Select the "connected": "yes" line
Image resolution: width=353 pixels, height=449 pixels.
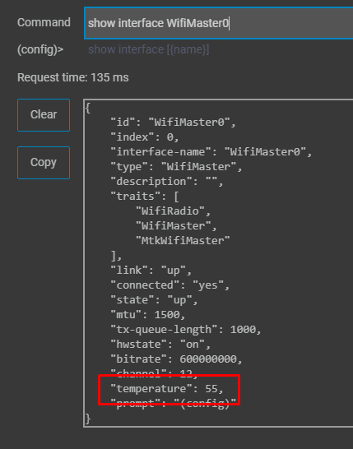coord(170,285)
